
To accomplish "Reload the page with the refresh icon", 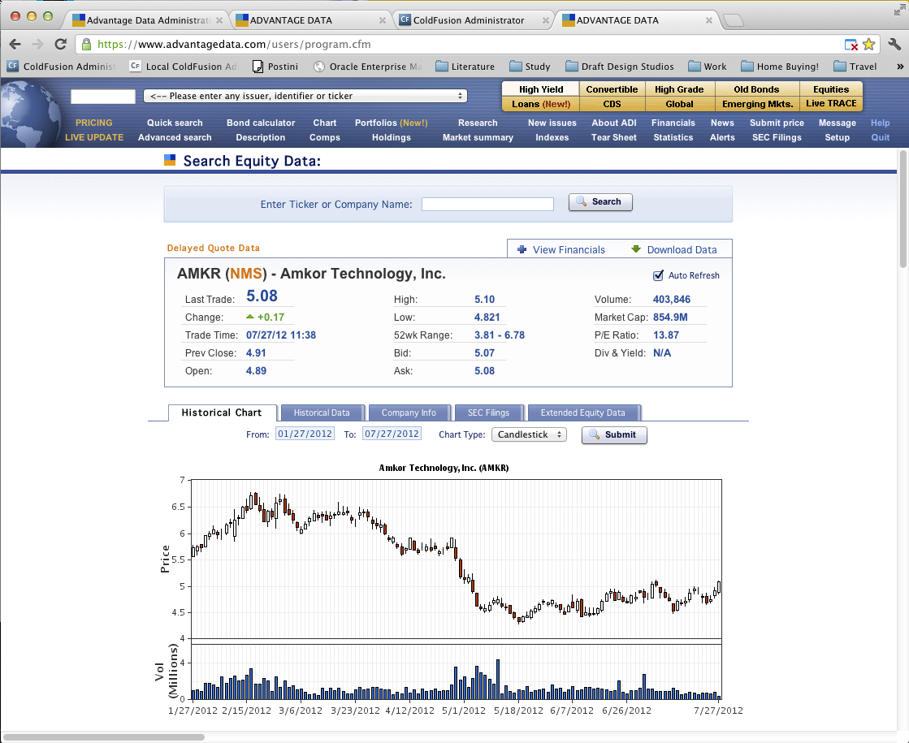I will [x=60, y=44].
